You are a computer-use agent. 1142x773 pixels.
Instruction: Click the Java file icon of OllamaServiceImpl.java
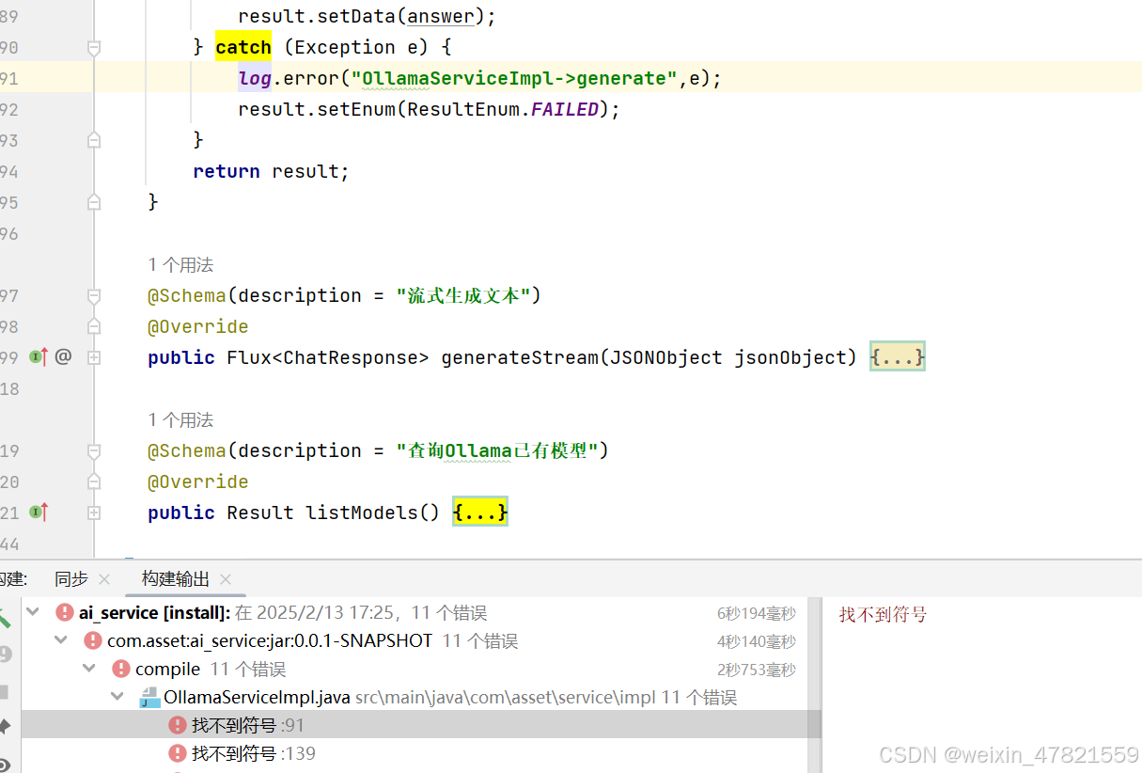[x=149, y=697]
